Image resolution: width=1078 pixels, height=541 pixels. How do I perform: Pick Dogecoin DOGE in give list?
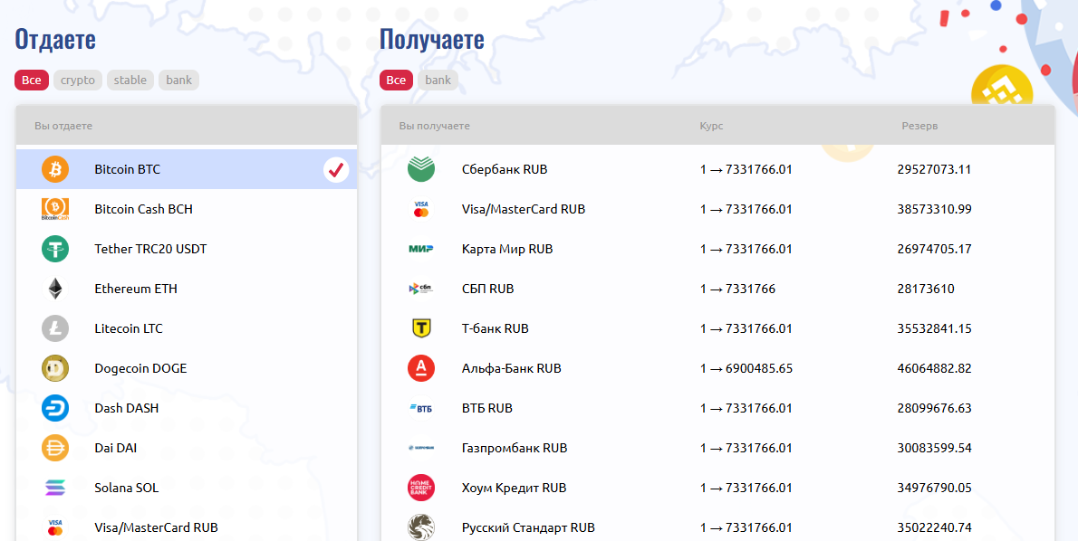pos(187,368)
